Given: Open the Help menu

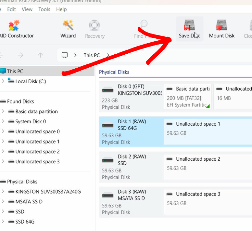Looking at the screenshot, I should tap(61, 9).
